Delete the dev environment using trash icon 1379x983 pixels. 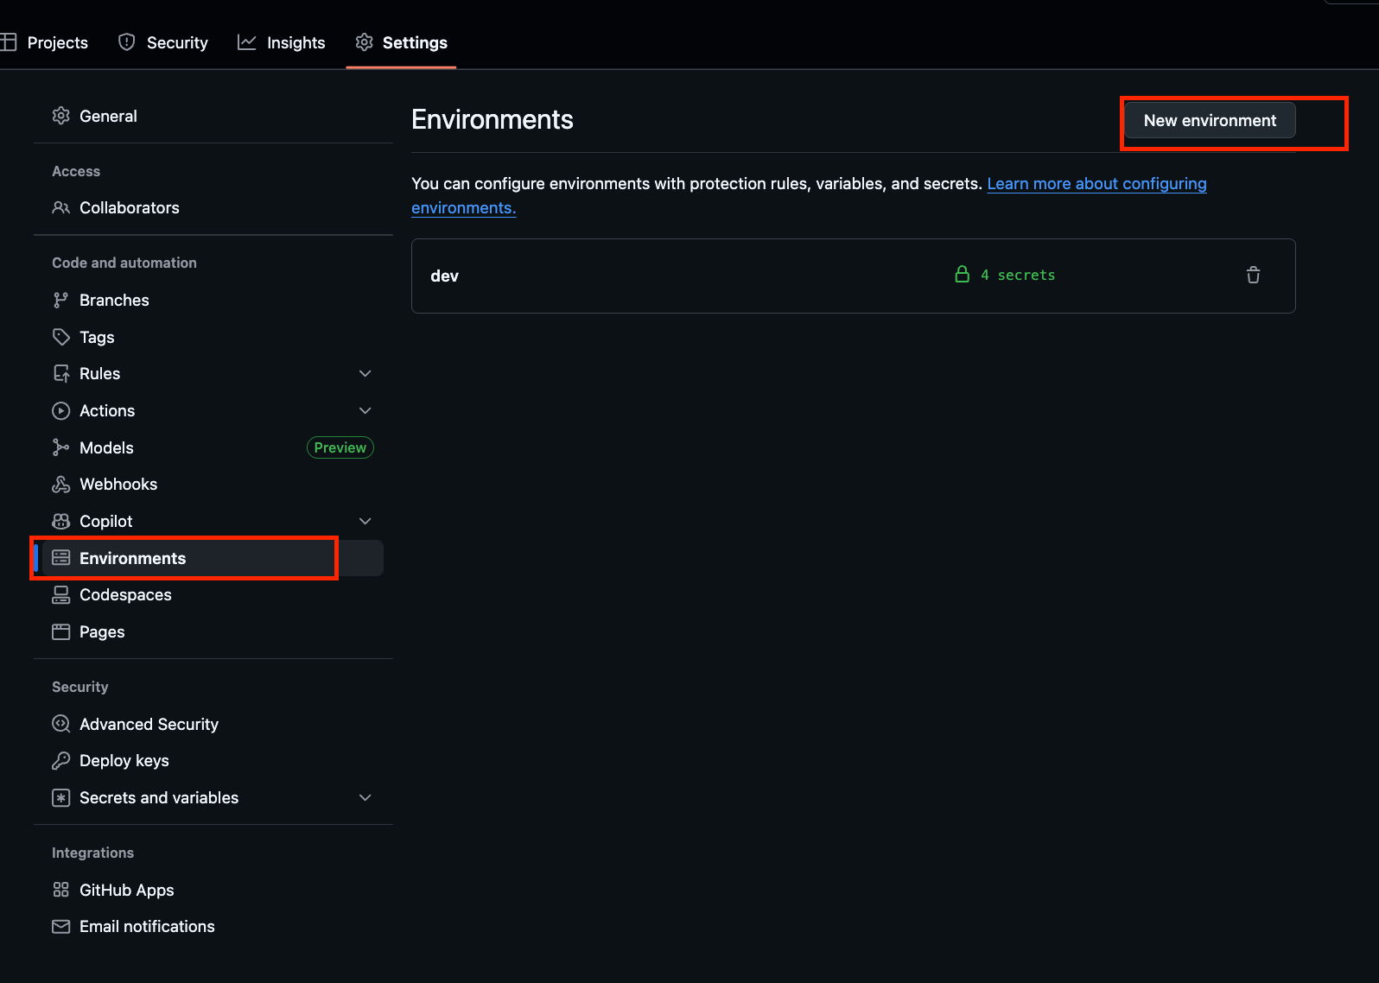[1253, 276]
